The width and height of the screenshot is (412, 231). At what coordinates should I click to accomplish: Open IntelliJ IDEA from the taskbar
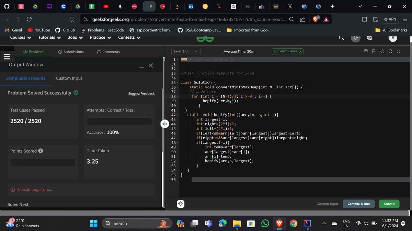[x=307, y=223]
